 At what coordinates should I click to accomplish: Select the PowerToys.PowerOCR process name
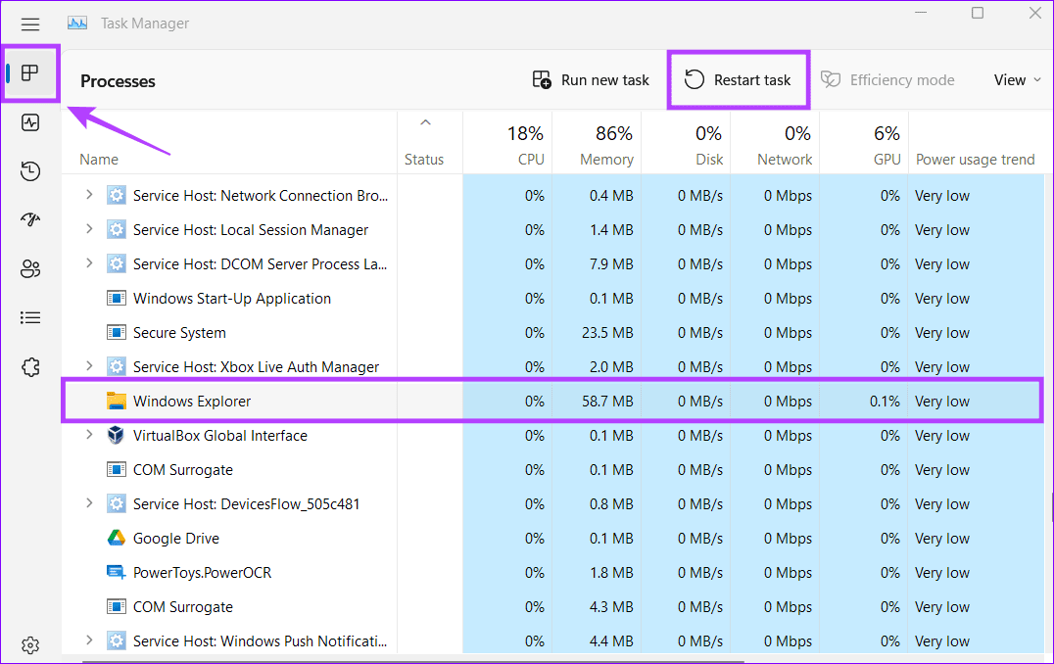(x=203, y=573)
